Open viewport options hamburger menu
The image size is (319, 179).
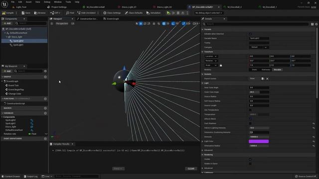tap(52, 23)
